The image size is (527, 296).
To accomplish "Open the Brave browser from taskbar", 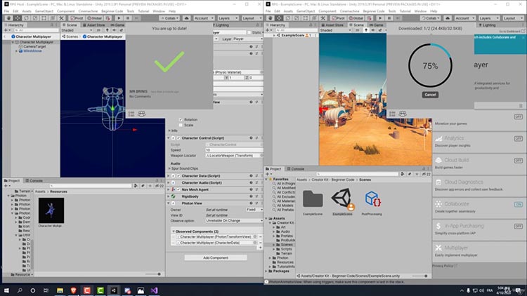I will tap(73, 290).
